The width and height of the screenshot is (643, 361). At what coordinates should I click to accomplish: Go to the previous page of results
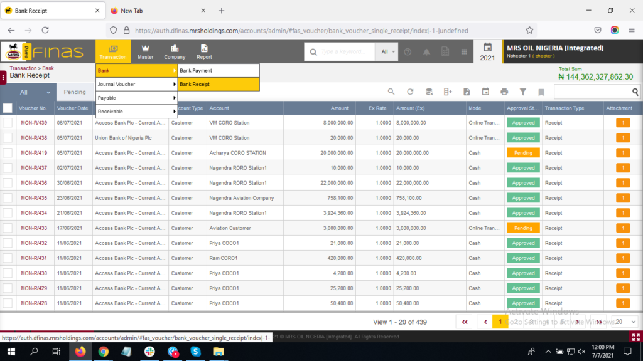point(485,322)
